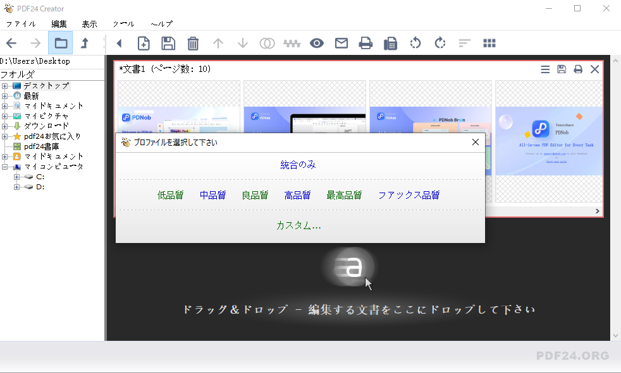Screen dimensions: 621x373
Task: Expand the ダウンロード folder node
Action: click(x=4, y=126)
